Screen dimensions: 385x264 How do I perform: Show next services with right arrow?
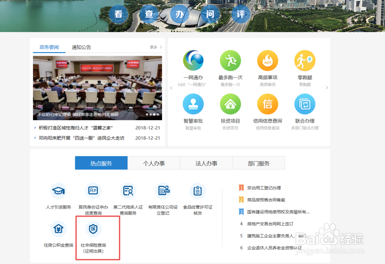326,88
